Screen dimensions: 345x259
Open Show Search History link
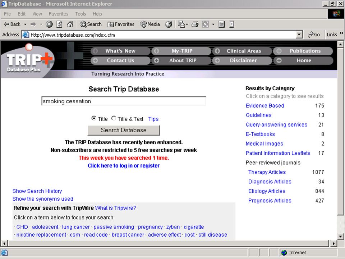[x=37, y=191]
